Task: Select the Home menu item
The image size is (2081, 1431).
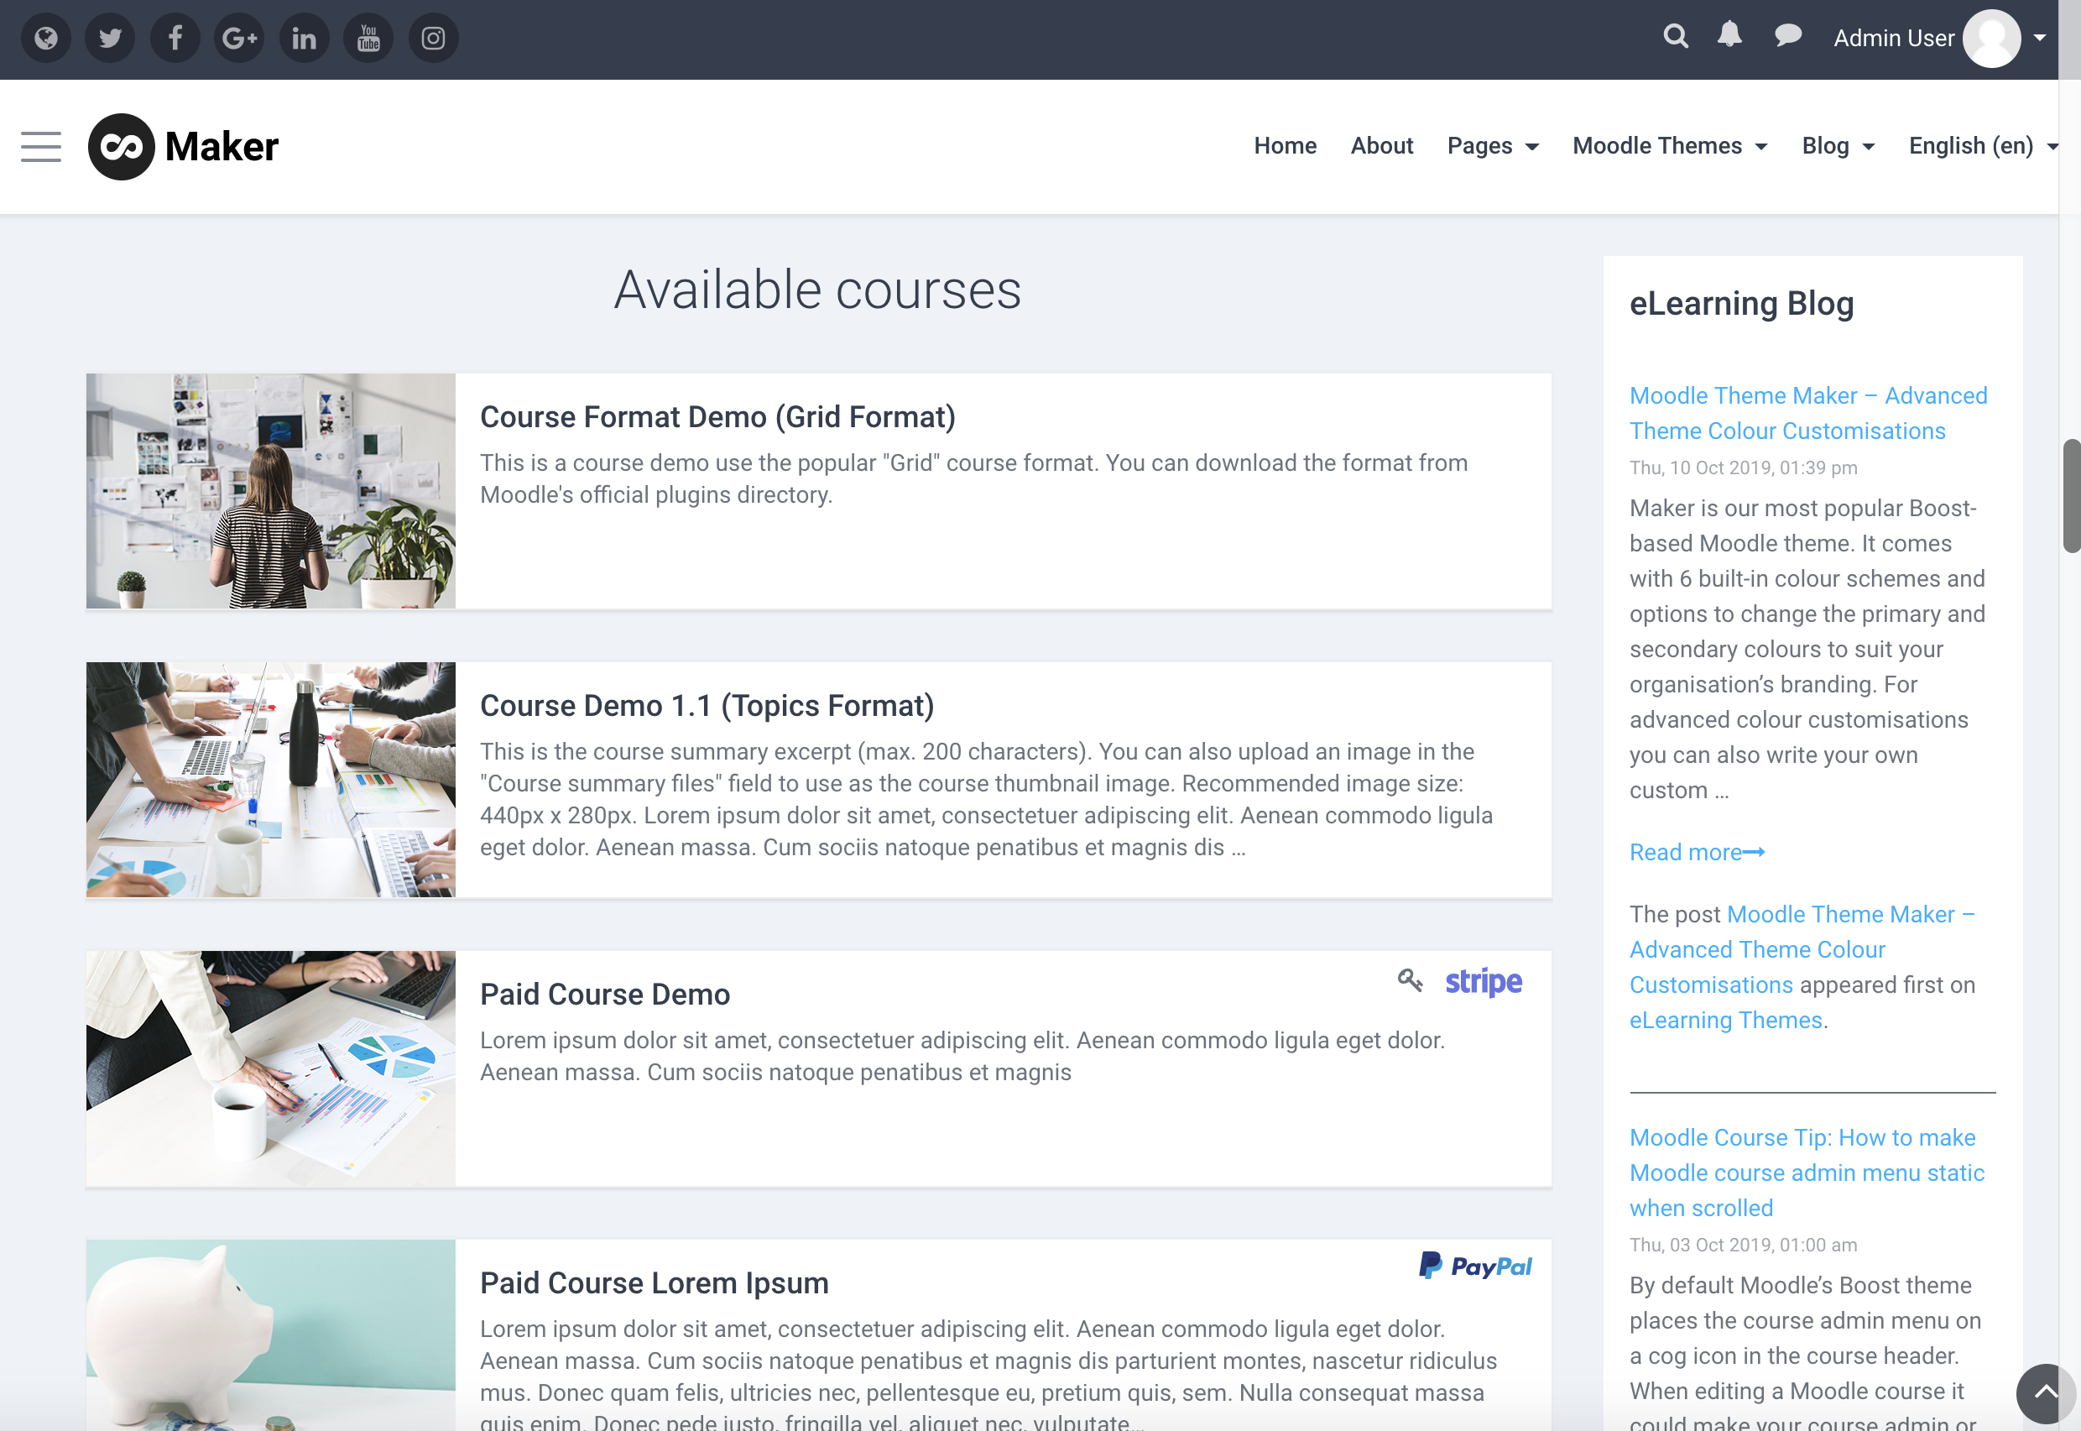Action: point(1286,144)
